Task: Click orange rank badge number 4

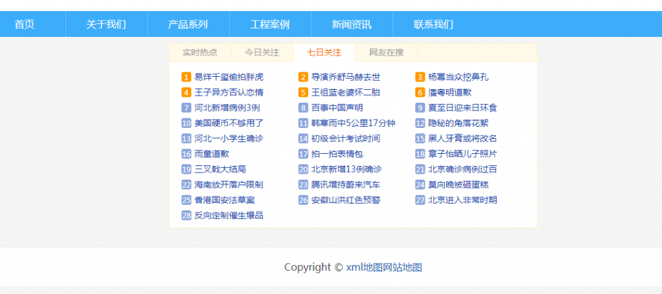Action: pyautogui.click(x=187, y=92)
